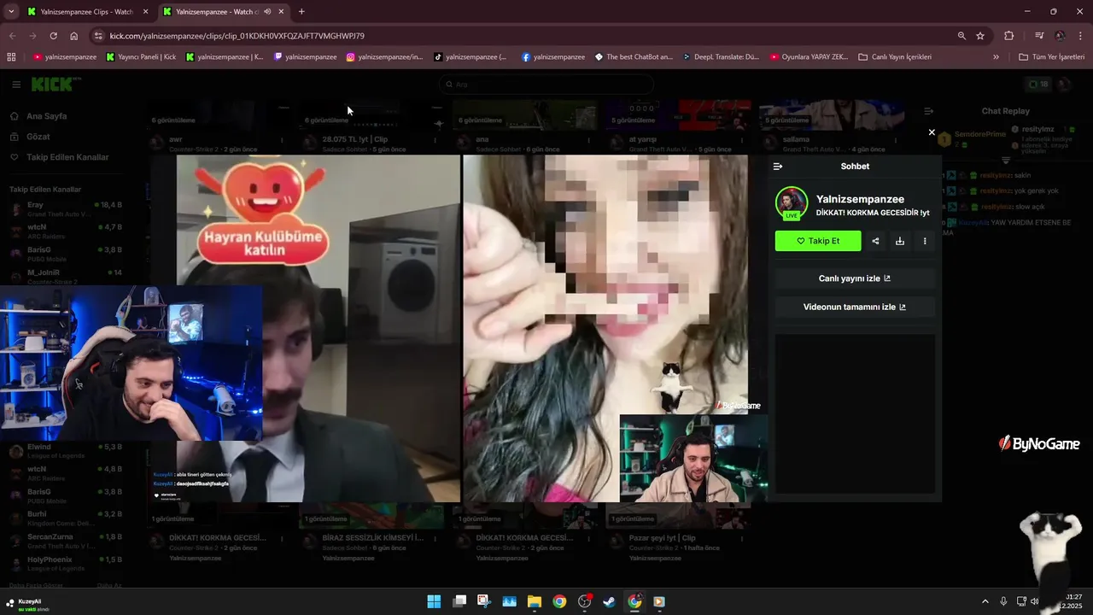
Task: Share the clip via share icon
Action: coord(875,241)
